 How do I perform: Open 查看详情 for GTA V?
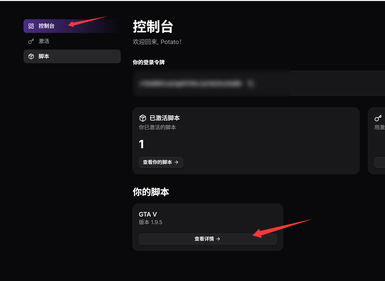(208, 239)
